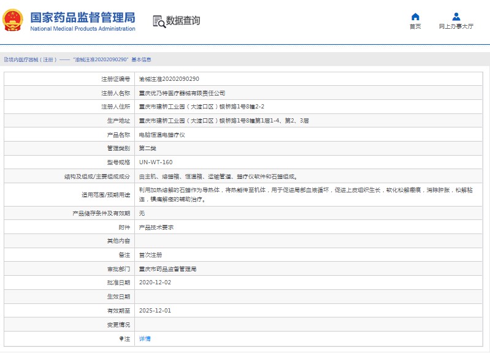Click the 批准日期 label
The height and width of the screenshot is (353, 490).
(118, 283)
